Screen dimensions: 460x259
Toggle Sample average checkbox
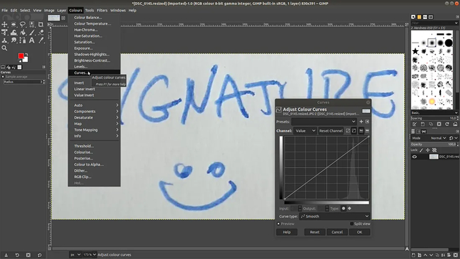point(3,77)
